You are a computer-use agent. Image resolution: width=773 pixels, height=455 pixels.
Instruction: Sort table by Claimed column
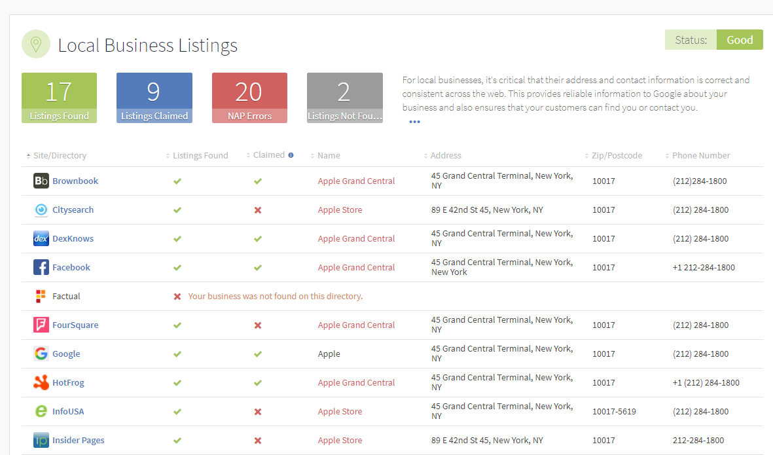tap(266, 155)
